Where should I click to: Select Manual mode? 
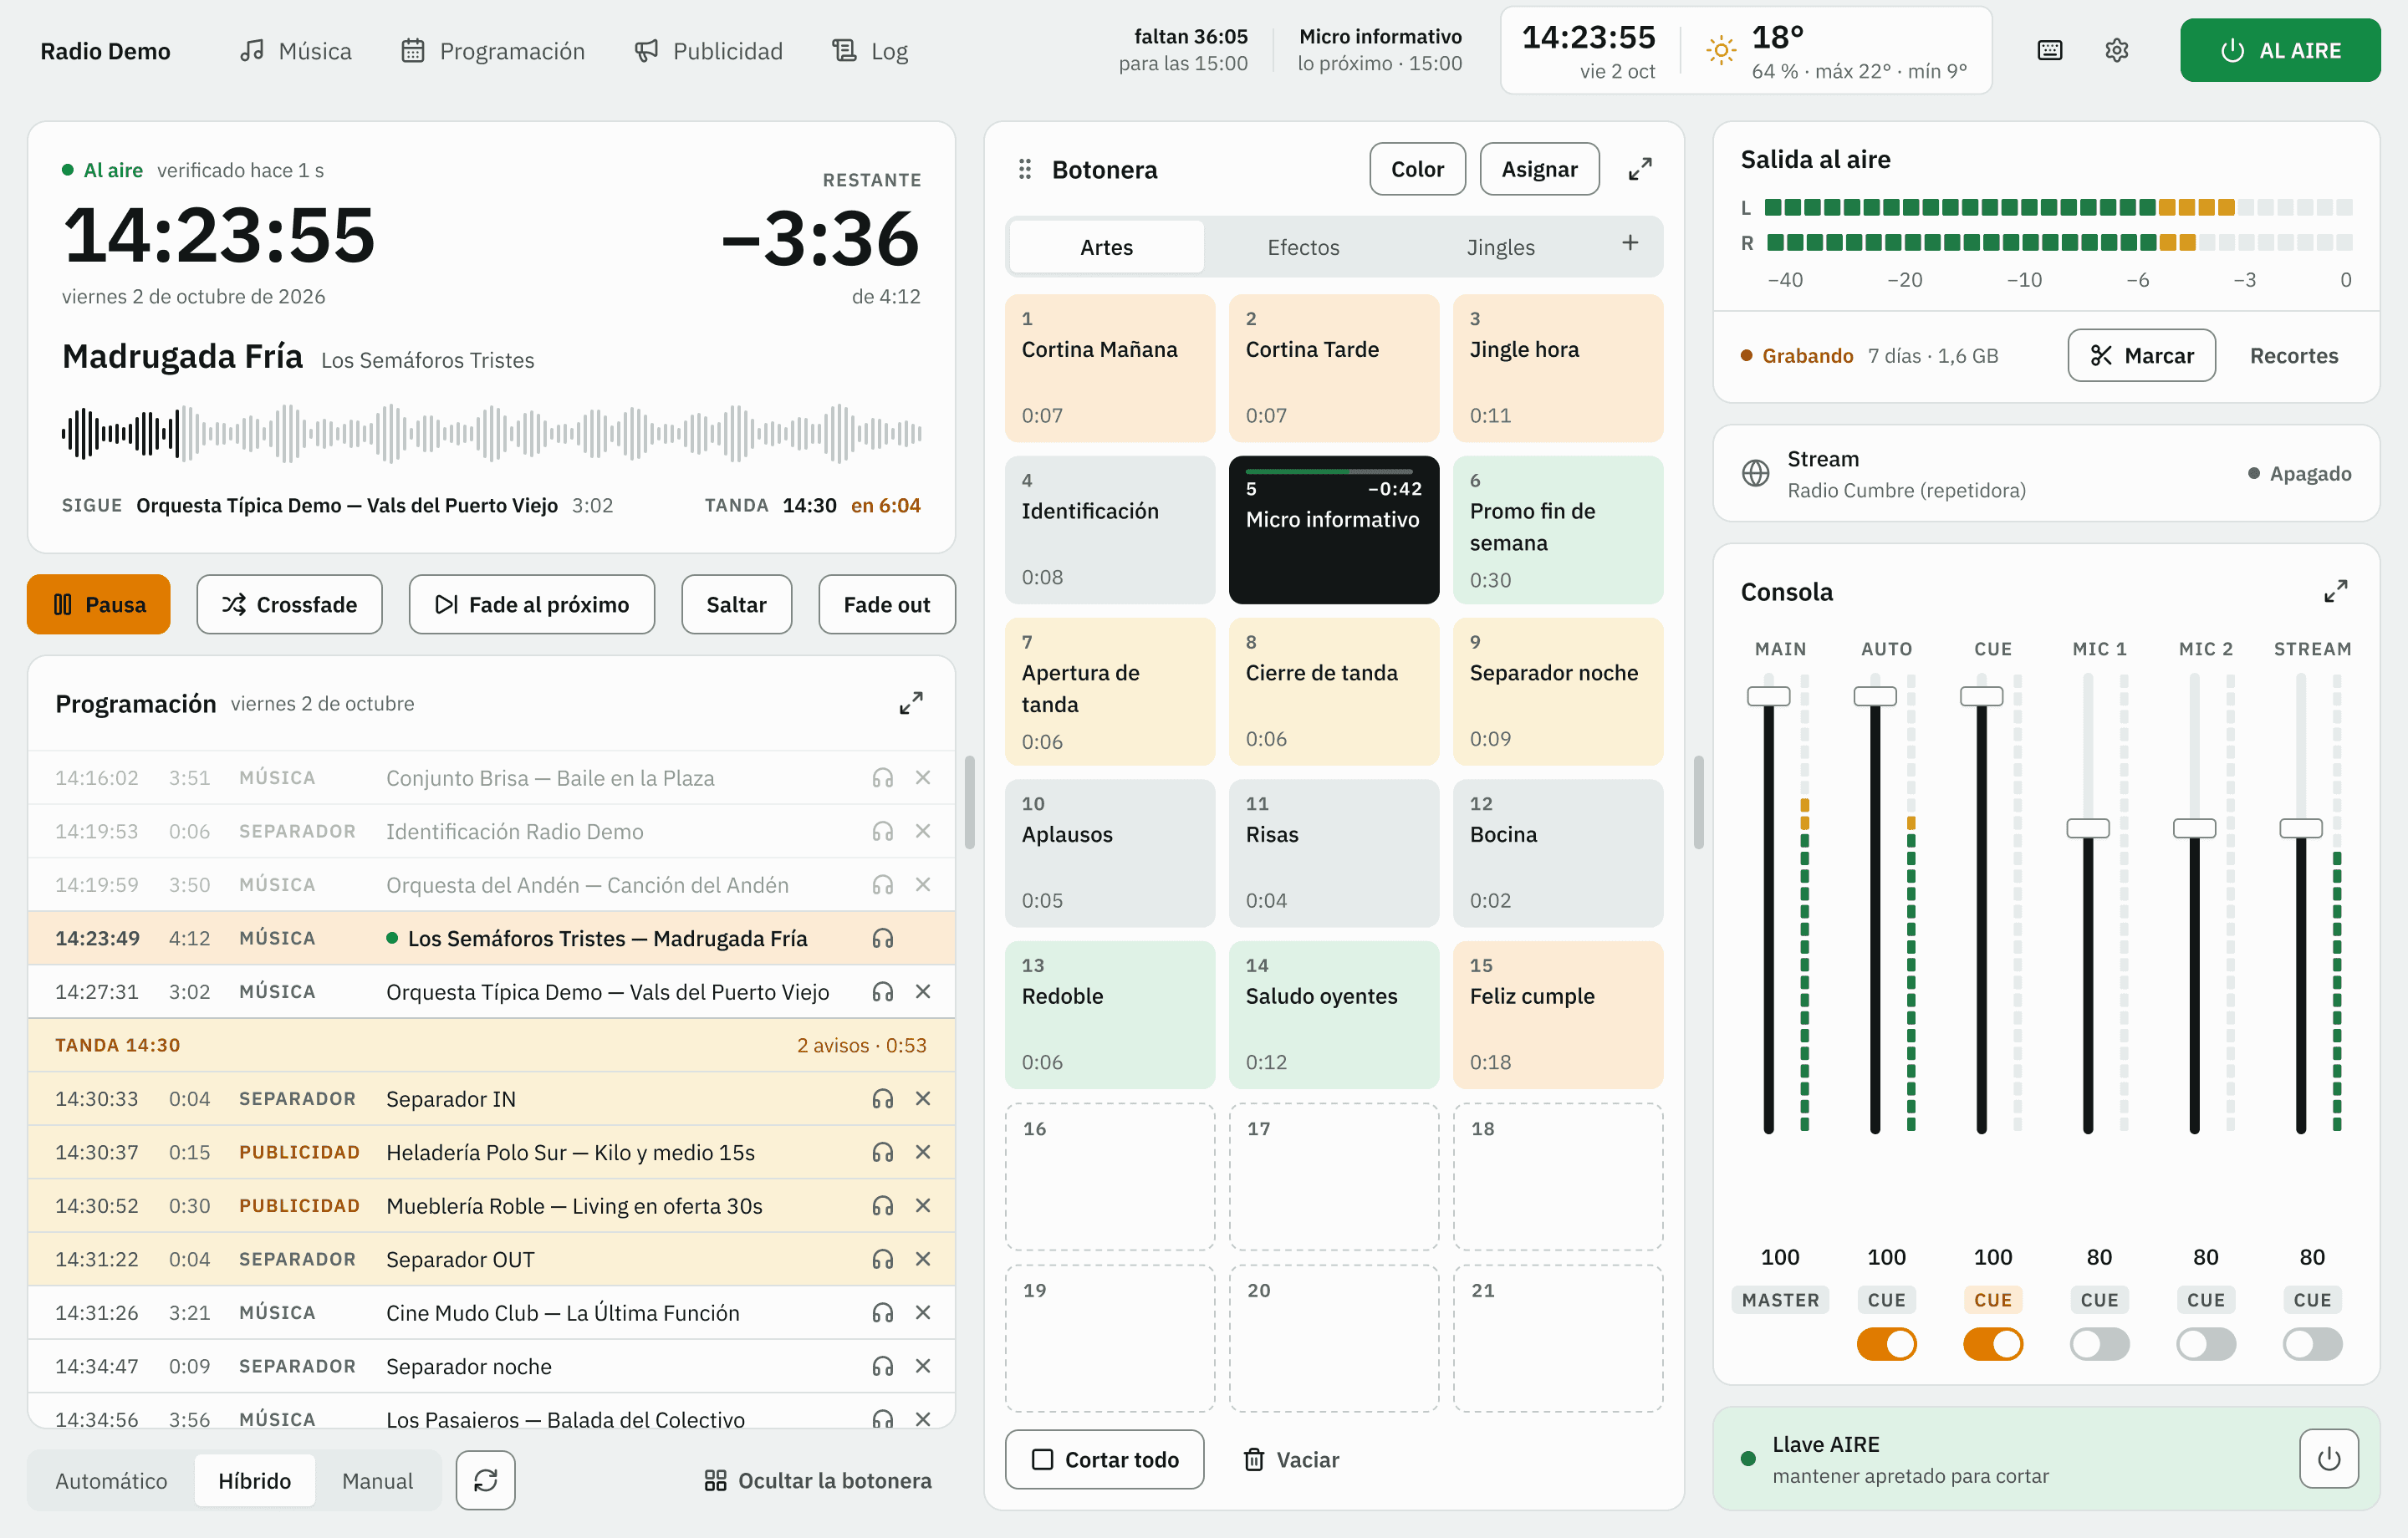point(377,1481)
